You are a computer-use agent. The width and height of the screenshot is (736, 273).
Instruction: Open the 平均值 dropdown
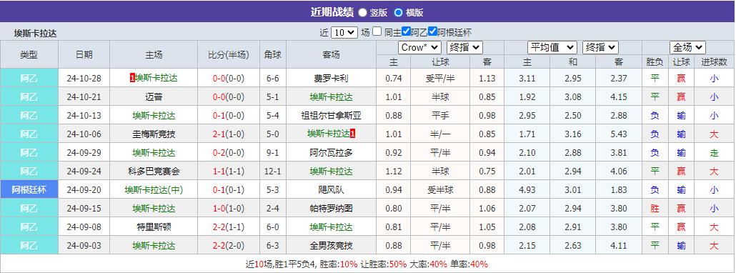[x=552, y=47]
